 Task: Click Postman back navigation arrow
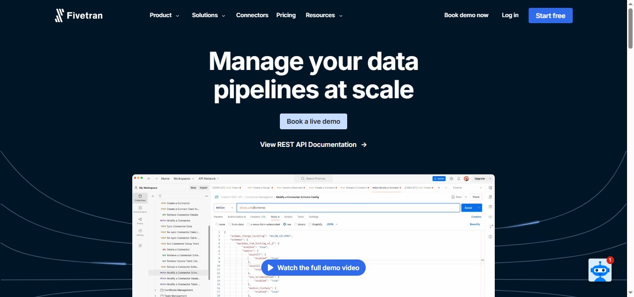[149, 178]
